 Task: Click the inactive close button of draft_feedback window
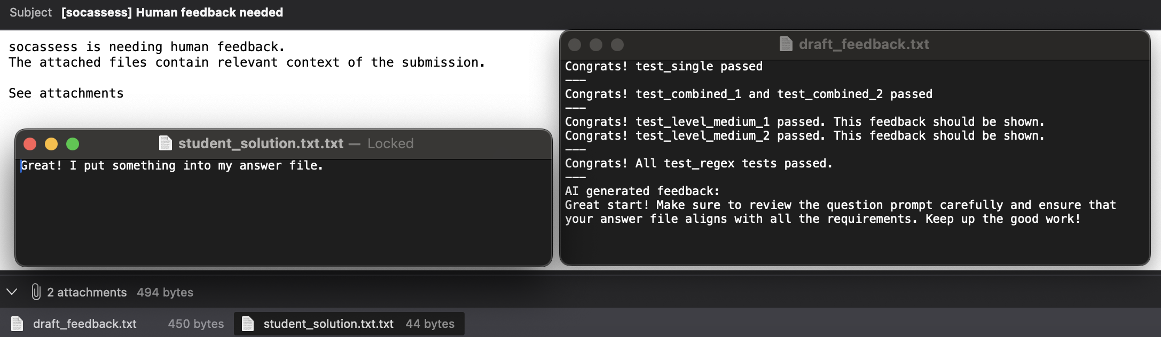575,45
